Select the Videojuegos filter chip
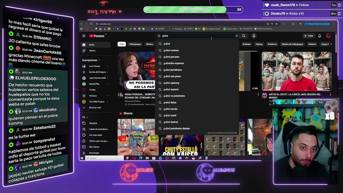 [x=135, y=44]
